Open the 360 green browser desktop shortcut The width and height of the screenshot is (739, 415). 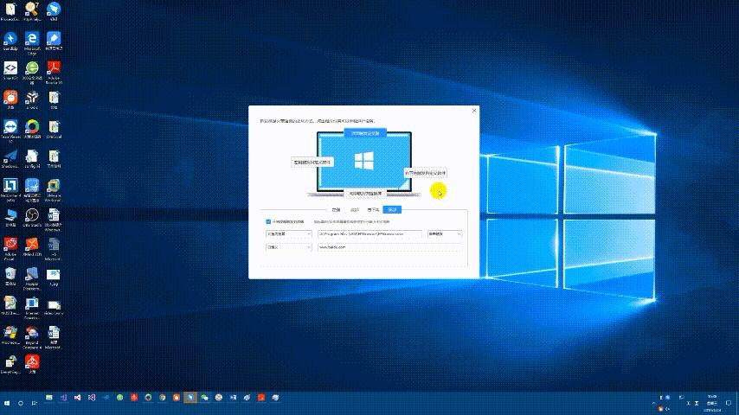point(32,72)
